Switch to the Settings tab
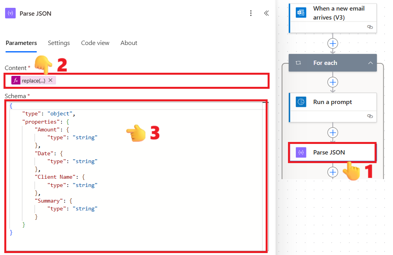Screen dimensions: 393x255 tap(59, 43)
